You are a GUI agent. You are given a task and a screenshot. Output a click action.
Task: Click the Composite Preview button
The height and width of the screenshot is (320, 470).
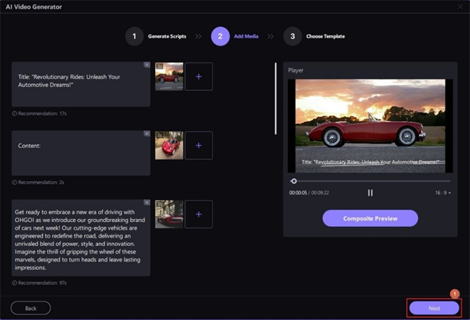370,218
